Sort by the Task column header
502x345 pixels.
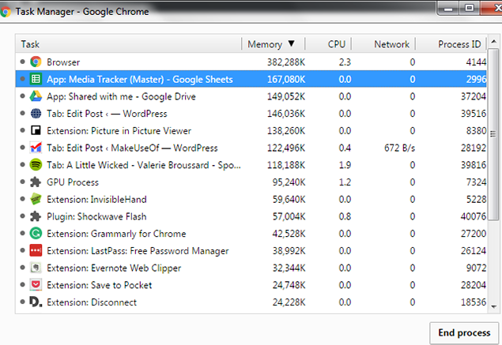click(x=128, y=43)
